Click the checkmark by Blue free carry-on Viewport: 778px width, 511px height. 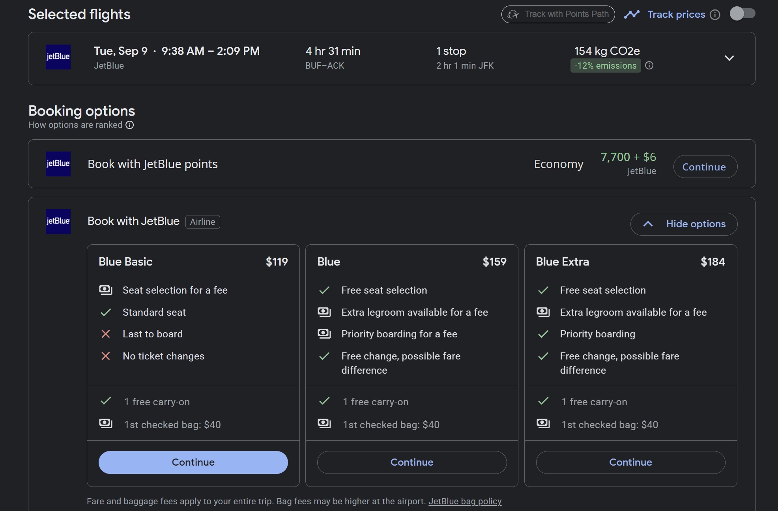coord(324,401)
